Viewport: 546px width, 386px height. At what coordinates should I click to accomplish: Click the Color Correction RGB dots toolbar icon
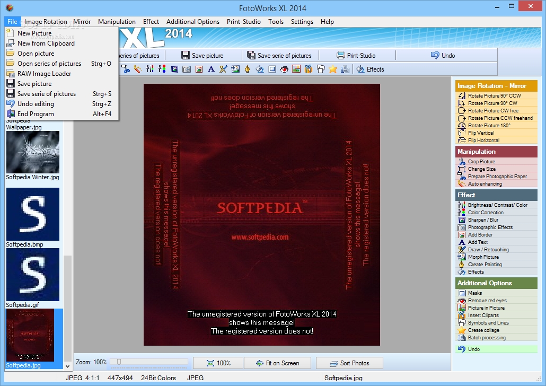(162, 69)
